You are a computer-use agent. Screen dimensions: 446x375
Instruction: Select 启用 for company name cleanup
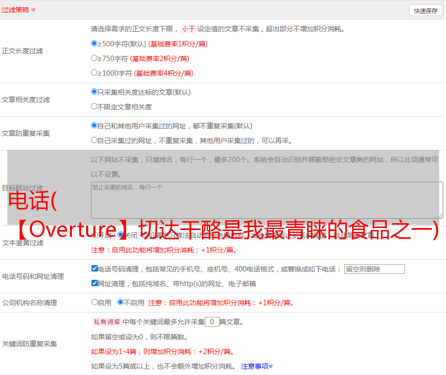(94, 302)
